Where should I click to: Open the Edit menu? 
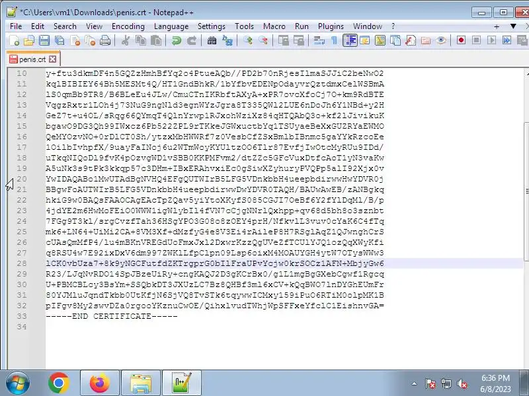(x=38, y=26)
